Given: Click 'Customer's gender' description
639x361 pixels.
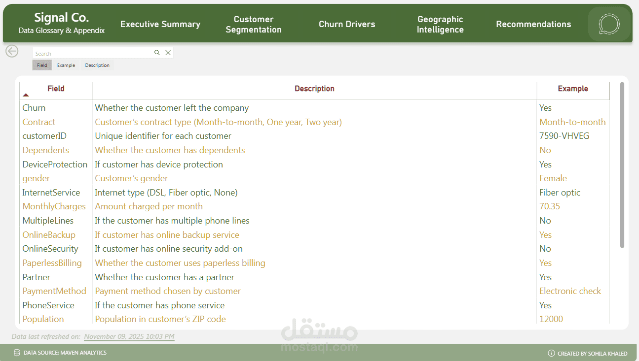Looking at the screenshot, I should point(131,178).
